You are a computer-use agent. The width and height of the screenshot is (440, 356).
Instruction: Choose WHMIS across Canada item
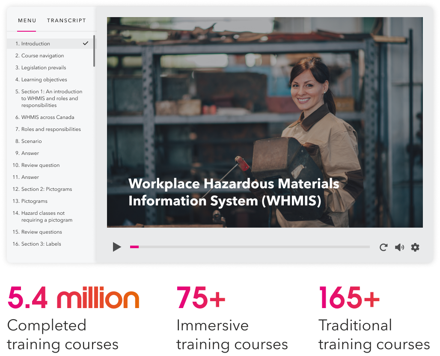tap(48, 117)
